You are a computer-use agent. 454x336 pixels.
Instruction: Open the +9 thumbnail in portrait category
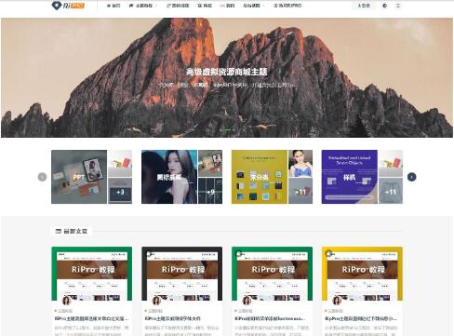pyautogui.click(x=210, y=191)
